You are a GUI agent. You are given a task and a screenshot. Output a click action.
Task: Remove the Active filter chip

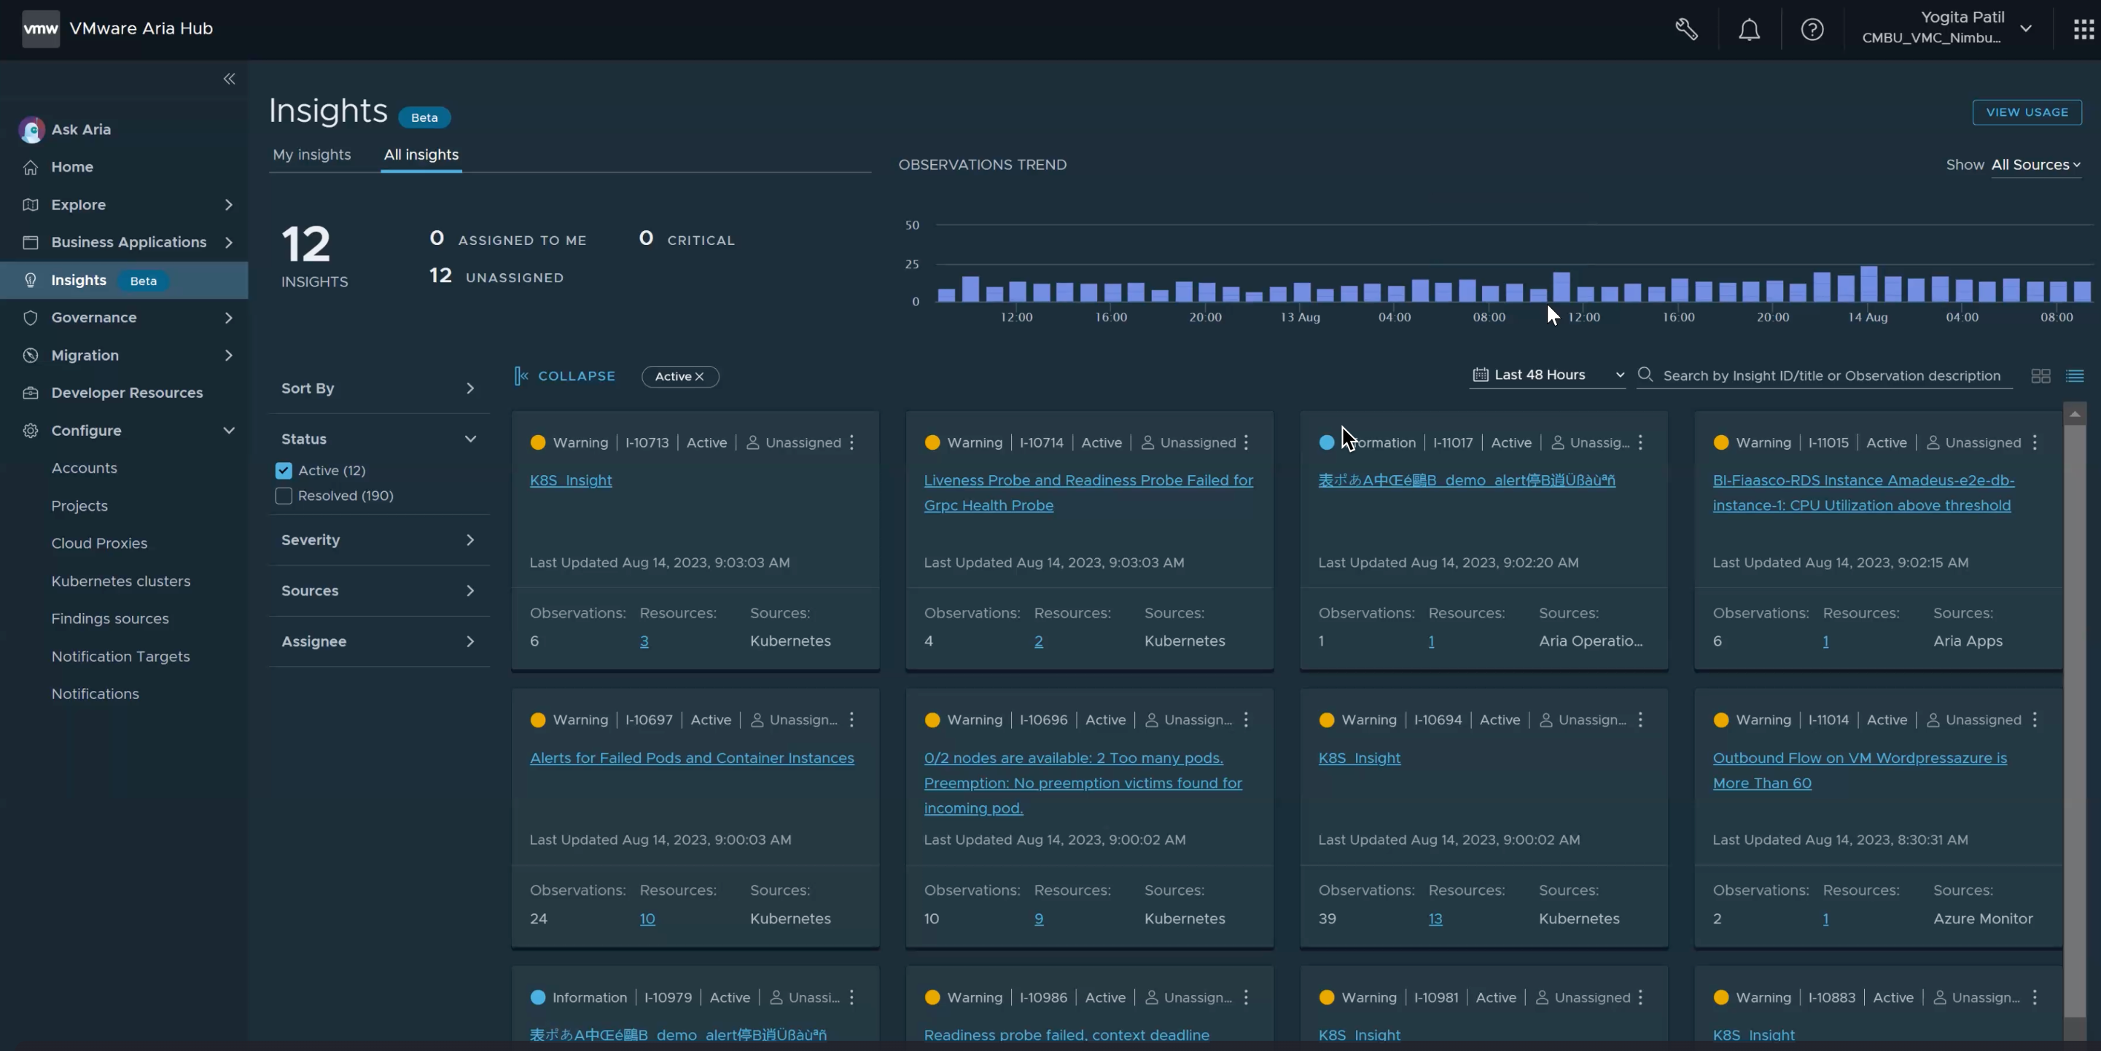click(x=699, y=377)
